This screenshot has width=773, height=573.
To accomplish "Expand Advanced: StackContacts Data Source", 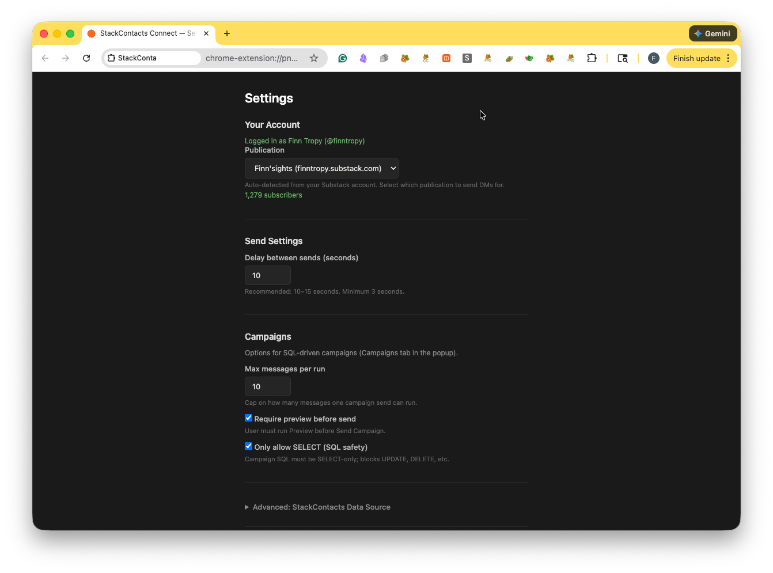I will click(x=317, y=507).
